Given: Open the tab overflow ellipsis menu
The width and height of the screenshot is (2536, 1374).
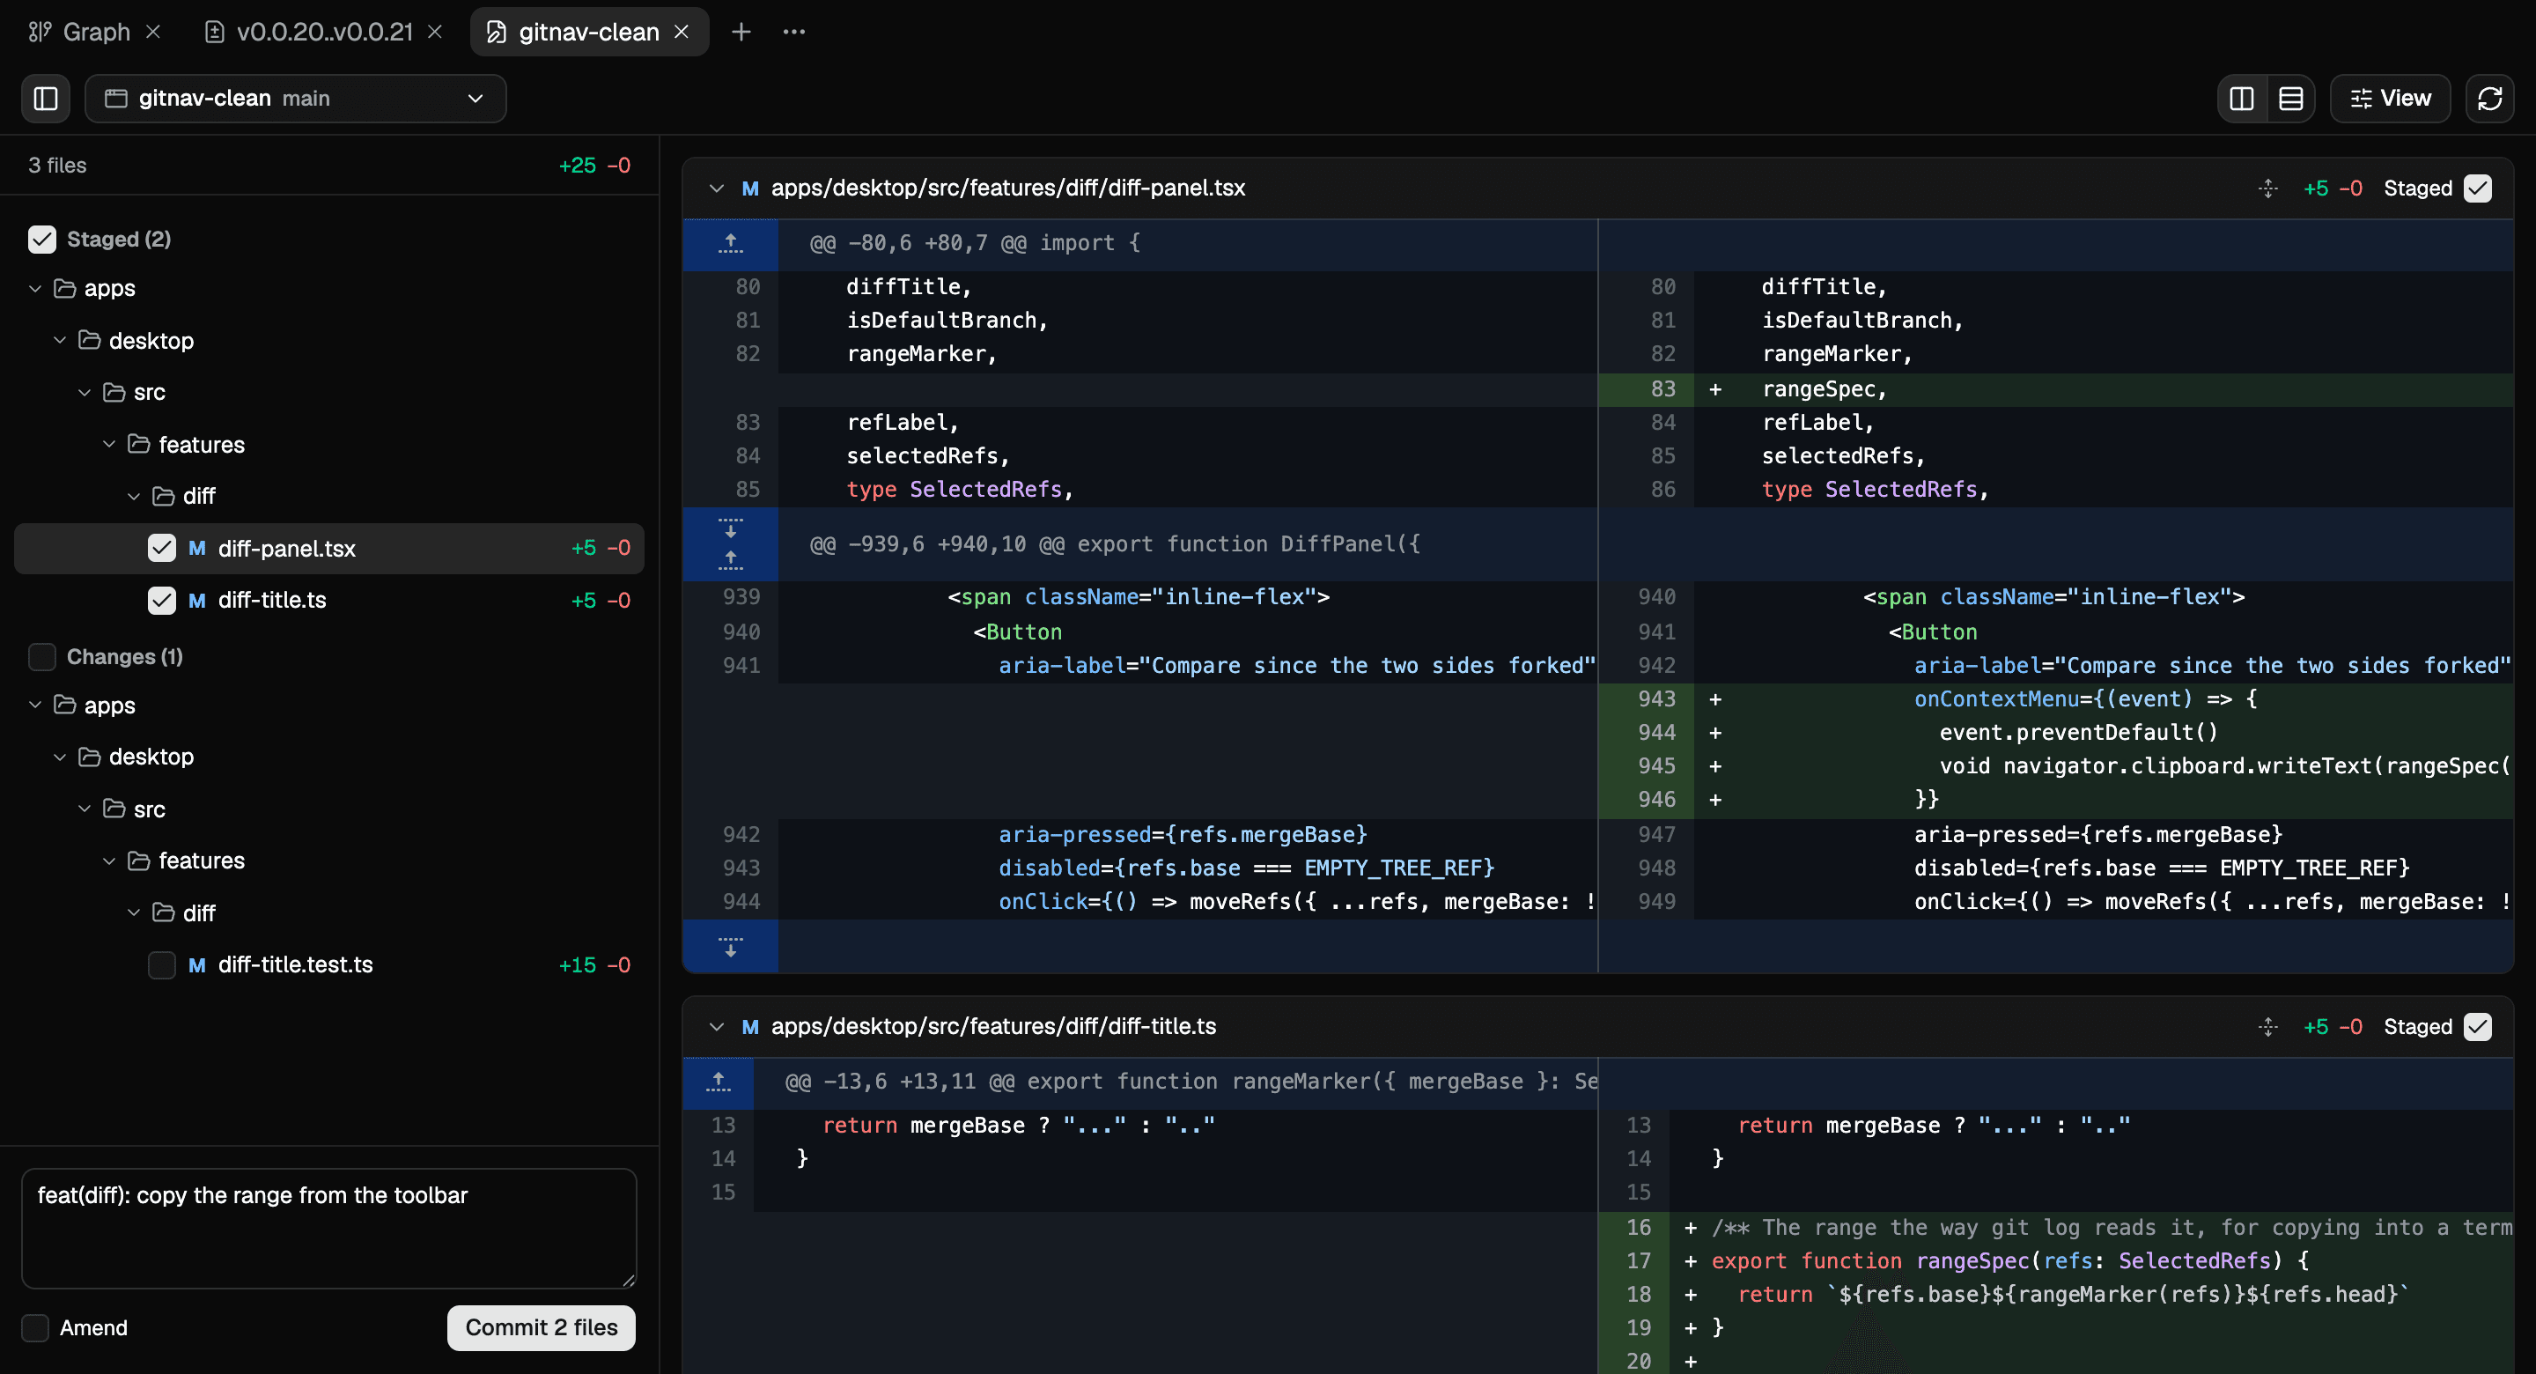Looking at the screenshot, I should (794, 32).
